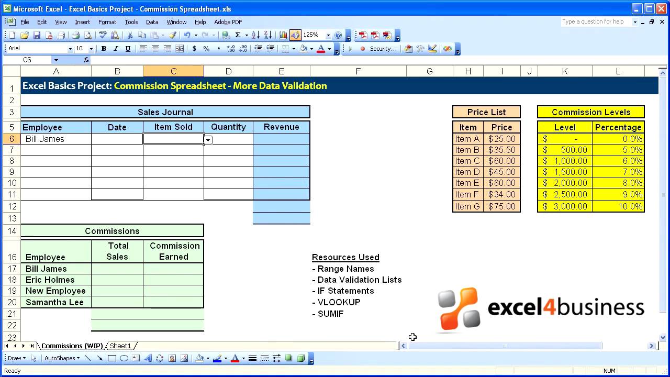Open the Draw menu dropdown
This screenshot has width=670, height=377.
coord(16,358)
